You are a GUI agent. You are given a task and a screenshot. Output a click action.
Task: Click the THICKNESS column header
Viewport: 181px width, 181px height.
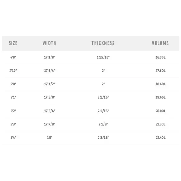point(103,43)
